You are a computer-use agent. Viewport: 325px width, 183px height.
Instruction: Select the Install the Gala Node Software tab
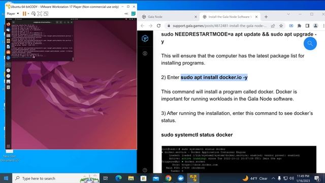click(x=230, y=17)
